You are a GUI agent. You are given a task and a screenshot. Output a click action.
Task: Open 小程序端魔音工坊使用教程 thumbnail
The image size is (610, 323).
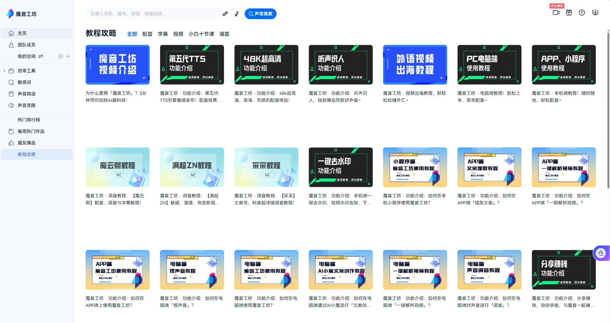pos(415,167)
